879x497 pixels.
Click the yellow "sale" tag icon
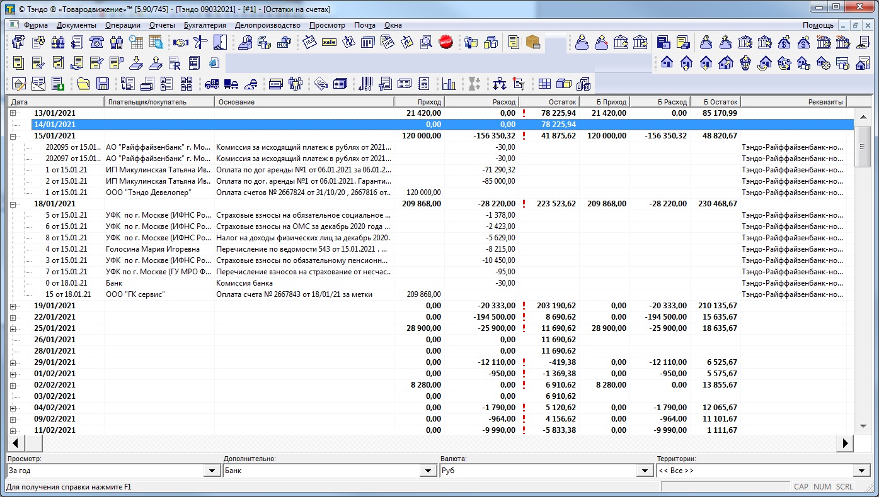(x=329, y=43)
